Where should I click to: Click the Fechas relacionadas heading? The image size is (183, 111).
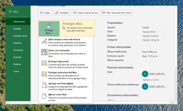point(119,47)
